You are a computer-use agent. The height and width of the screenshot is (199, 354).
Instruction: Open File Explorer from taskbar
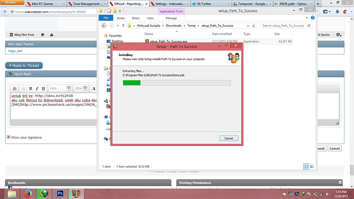pos(12,194)
